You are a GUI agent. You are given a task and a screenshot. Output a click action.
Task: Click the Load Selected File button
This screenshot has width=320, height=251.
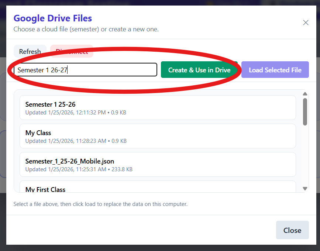click(275, 69)
